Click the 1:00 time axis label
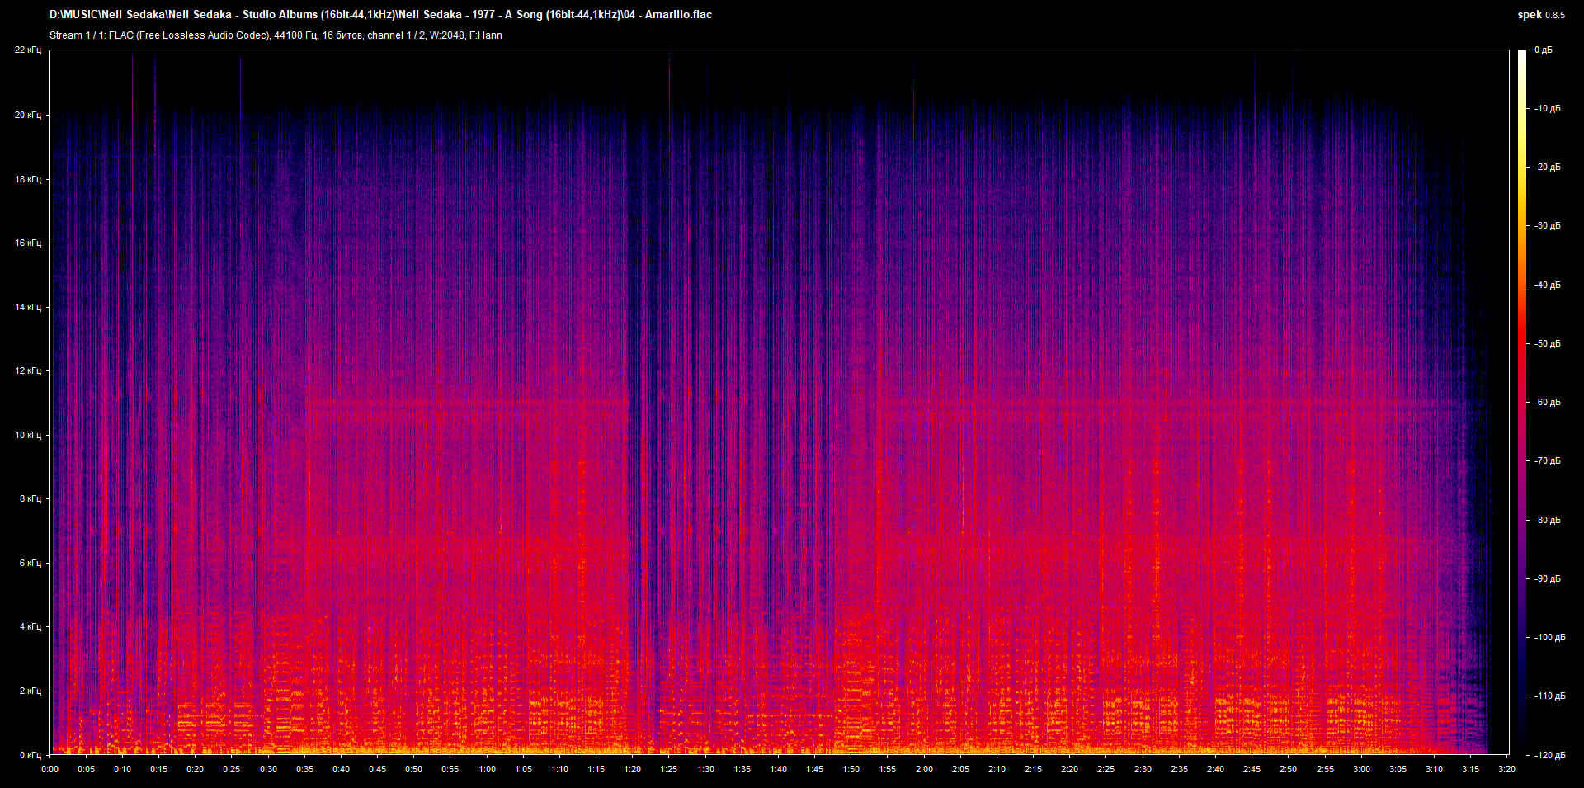Image resolution: width=1584 pixels, height=788 pixels. pyautogui.click(x=487, y=769)
